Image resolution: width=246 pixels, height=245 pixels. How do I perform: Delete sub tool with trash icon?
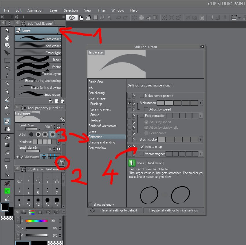click(x=62, y=101)
